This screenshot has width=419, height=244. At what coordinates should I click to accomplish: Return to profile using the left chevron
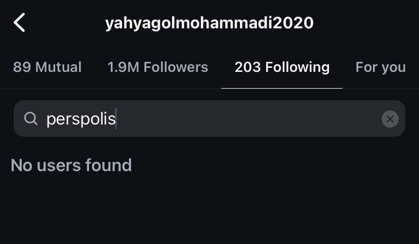pos(19,23)
